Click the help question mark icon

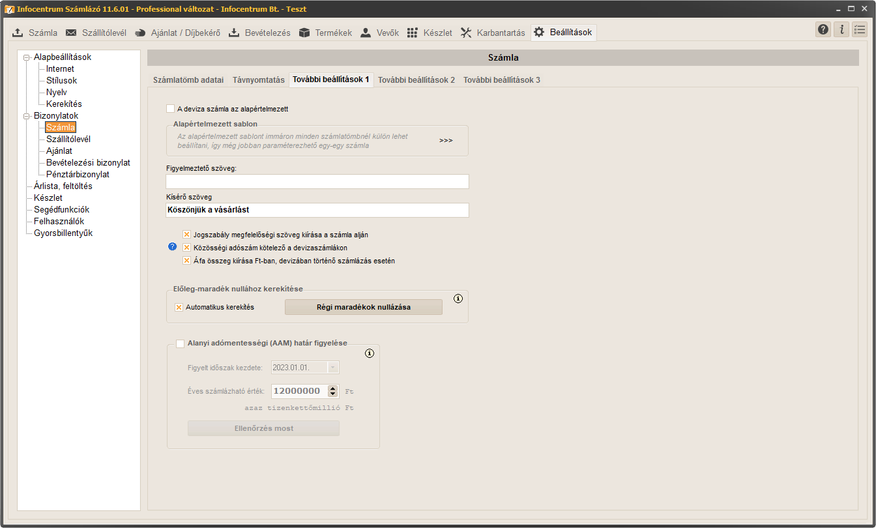(823, 29)
